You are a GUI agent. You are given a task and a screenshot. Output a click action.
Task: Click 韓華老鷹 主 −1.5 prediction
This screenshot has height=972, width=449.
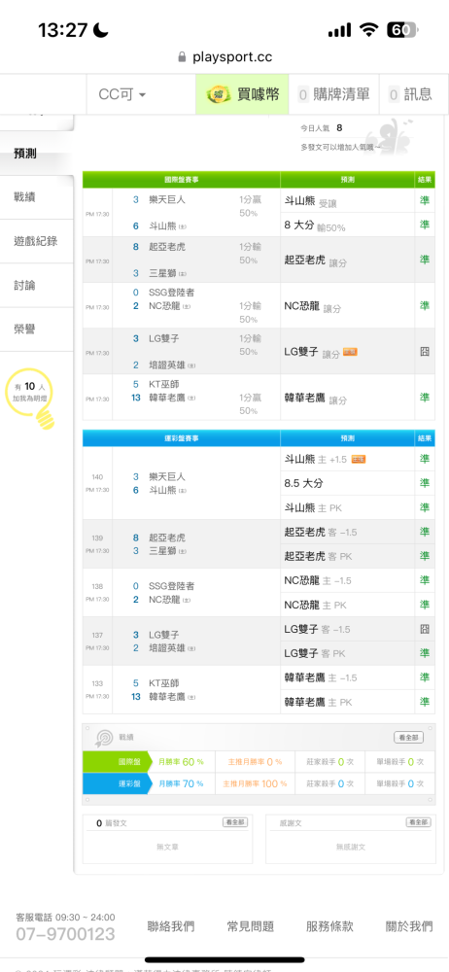(321, 677)
